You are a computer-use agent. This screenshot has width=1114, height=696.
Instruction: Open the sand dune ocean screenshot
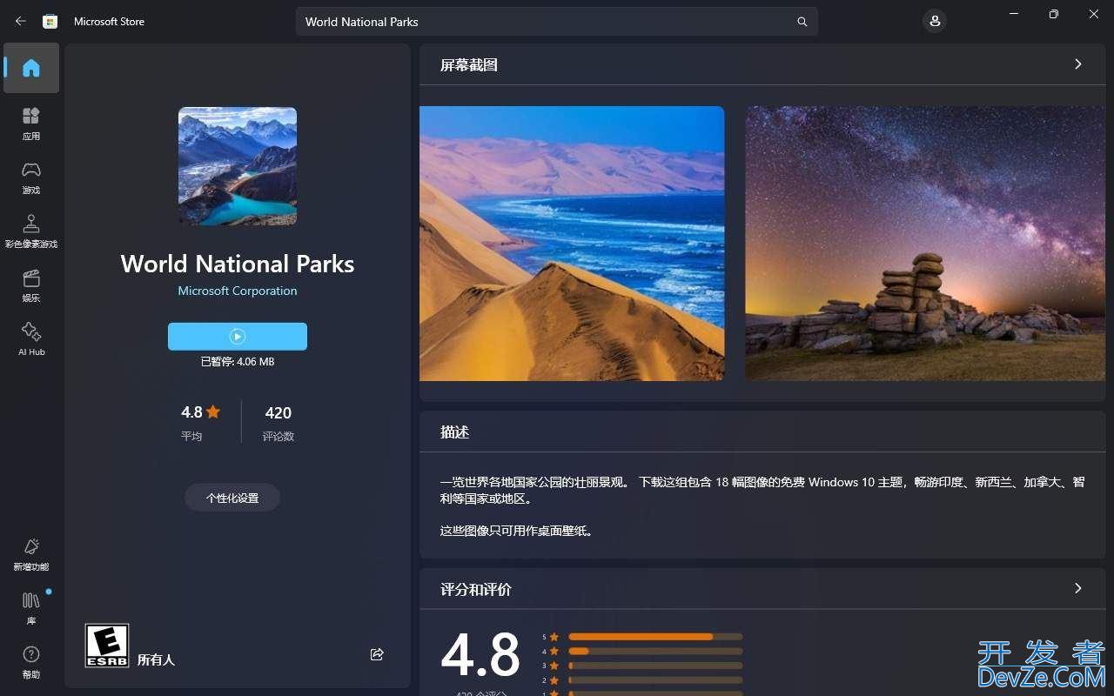point(572,244)
